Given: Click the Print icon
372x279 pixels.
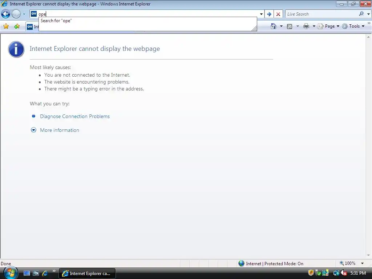Looking at the screenshot, I should pyautogui.click(x=306, y=26).
